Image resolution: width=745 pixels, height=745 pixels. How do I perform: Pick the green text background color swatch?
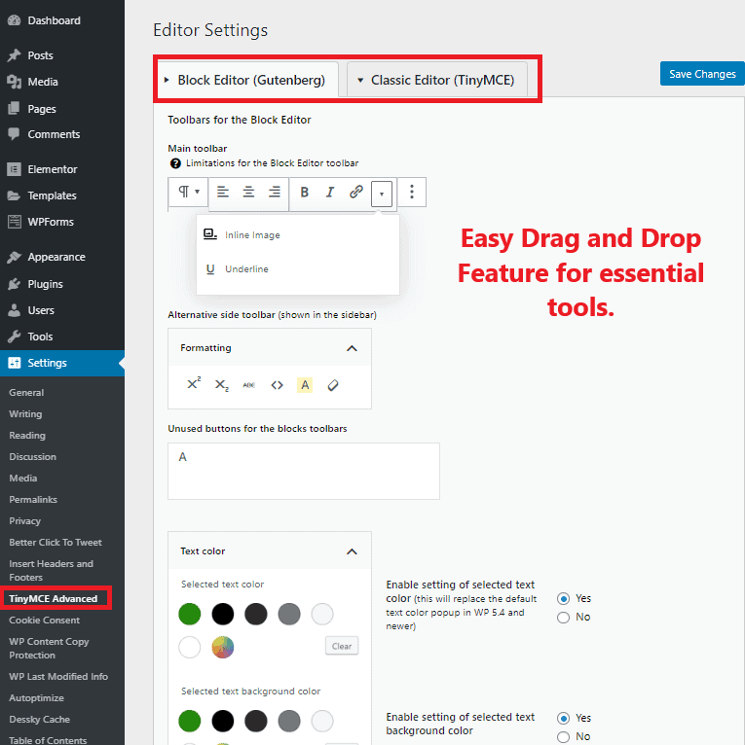[189, 721]
